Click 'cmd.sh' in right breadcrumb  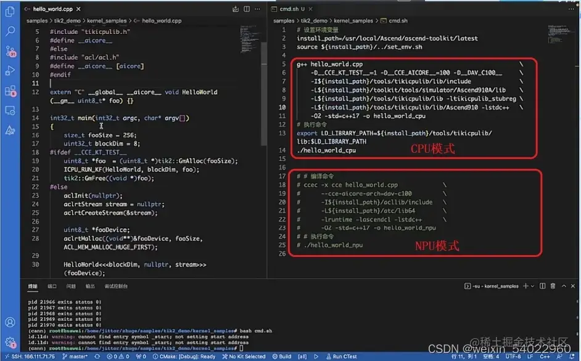[398, 21]
